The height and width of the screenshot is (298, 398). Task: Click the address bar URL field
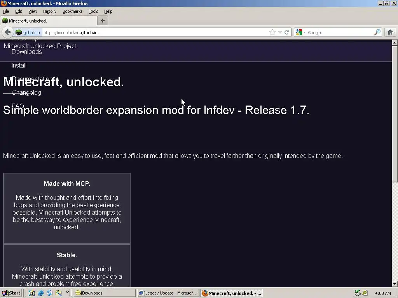click(155, 33)
